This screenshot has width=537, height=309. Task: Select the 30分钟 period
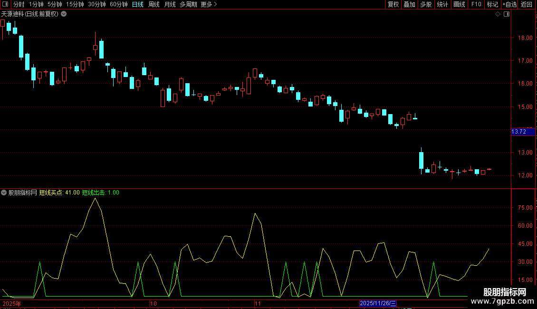(97, 4)
